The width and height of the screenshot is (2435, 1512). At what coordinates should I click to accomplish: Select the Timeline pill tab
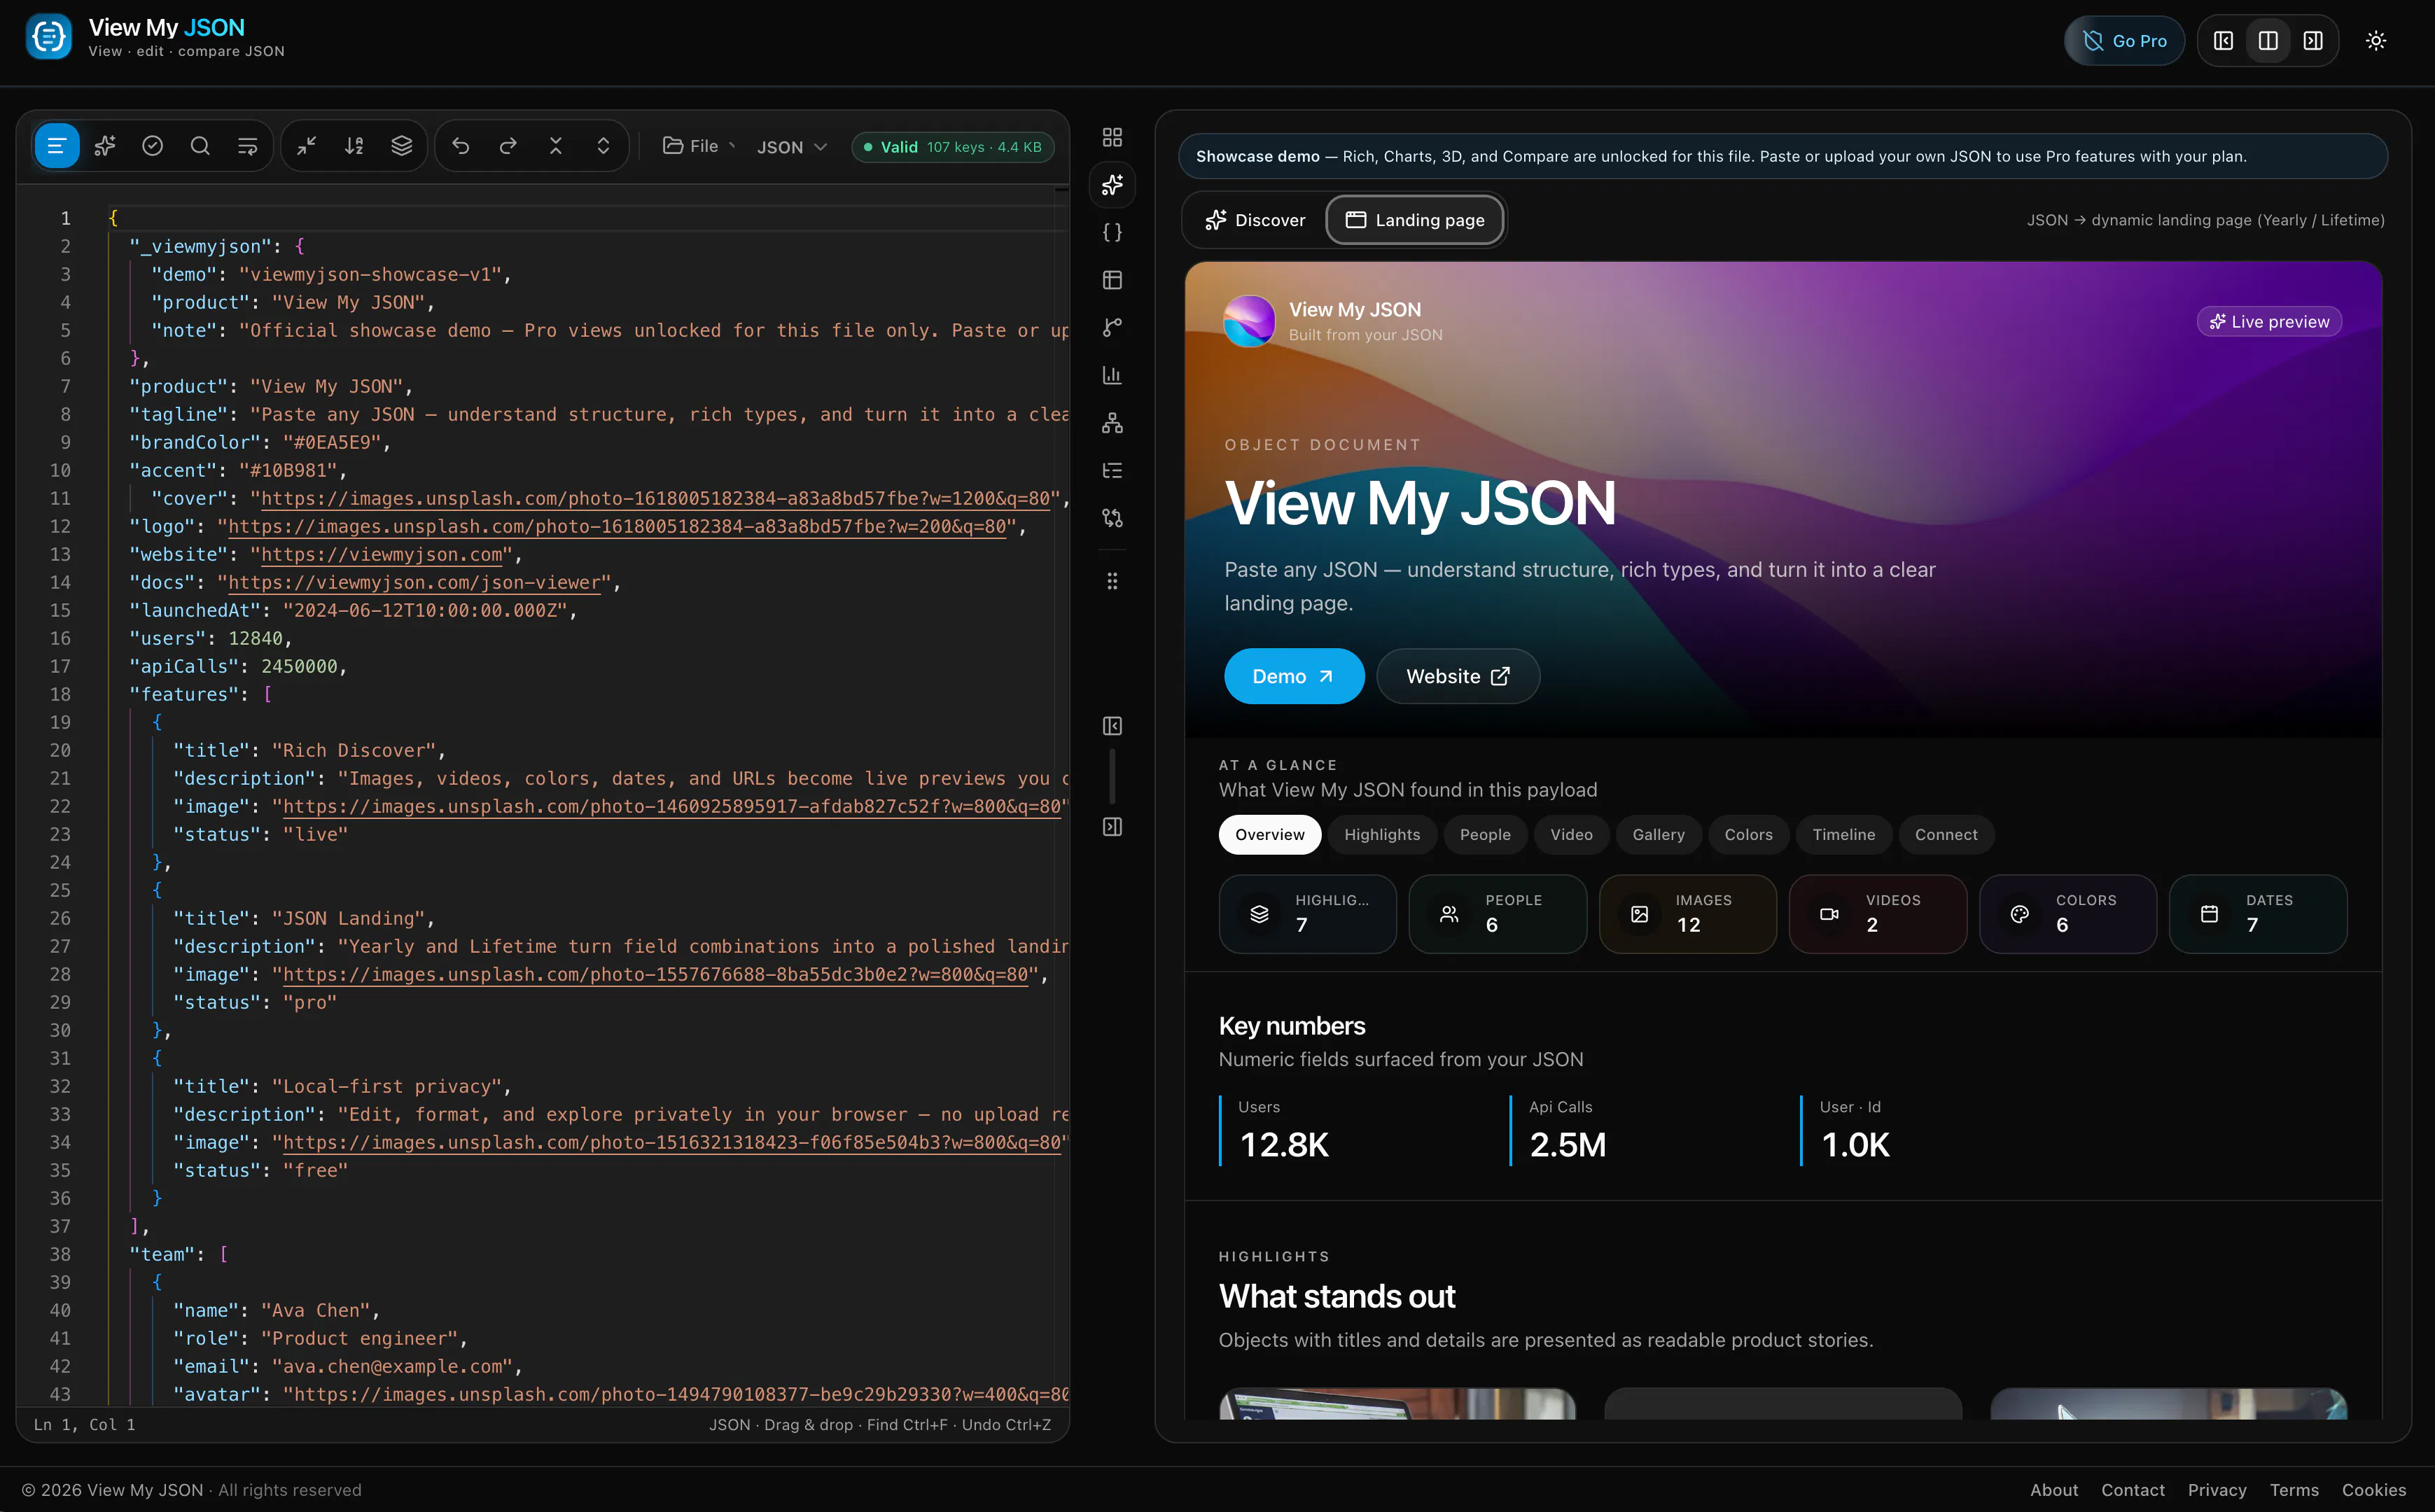(1844, 835)
